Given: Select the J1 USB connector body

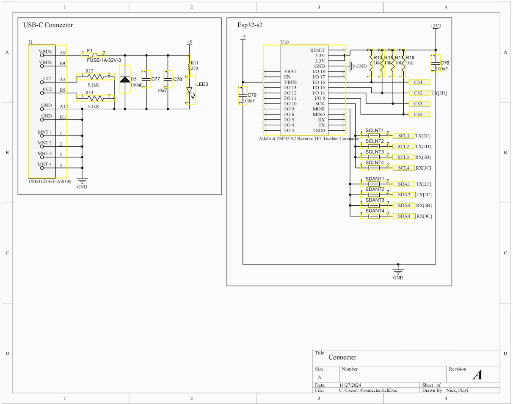Looking at the screenshot, I should [47, 112].
